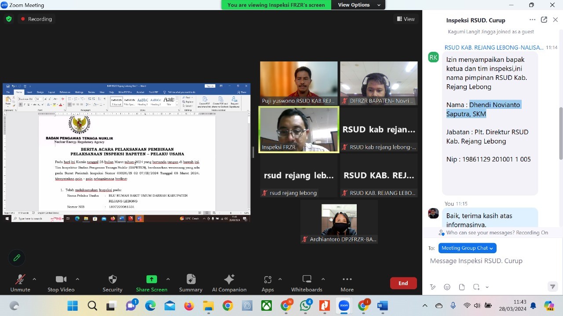The image size is (563, 316).
Task: Click the highlighted name Dhendi Novianto
Action: 495,104
